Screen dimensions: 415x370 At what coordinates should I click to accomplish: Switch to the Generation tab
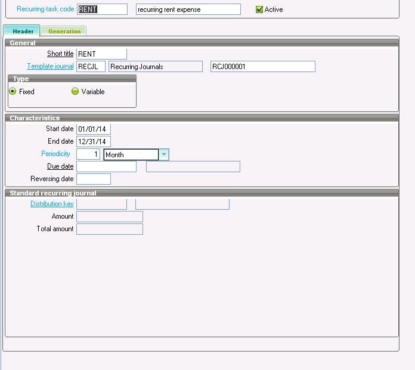click(x=64, y=31)
